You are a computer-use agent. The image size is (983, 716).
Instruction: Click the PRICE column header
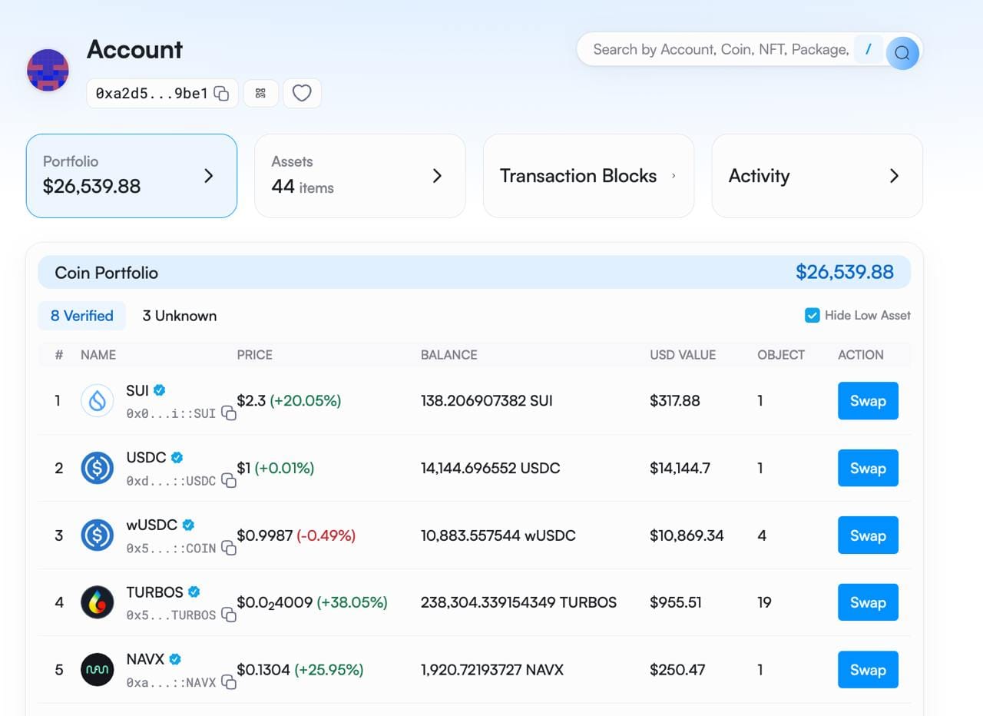254,355
